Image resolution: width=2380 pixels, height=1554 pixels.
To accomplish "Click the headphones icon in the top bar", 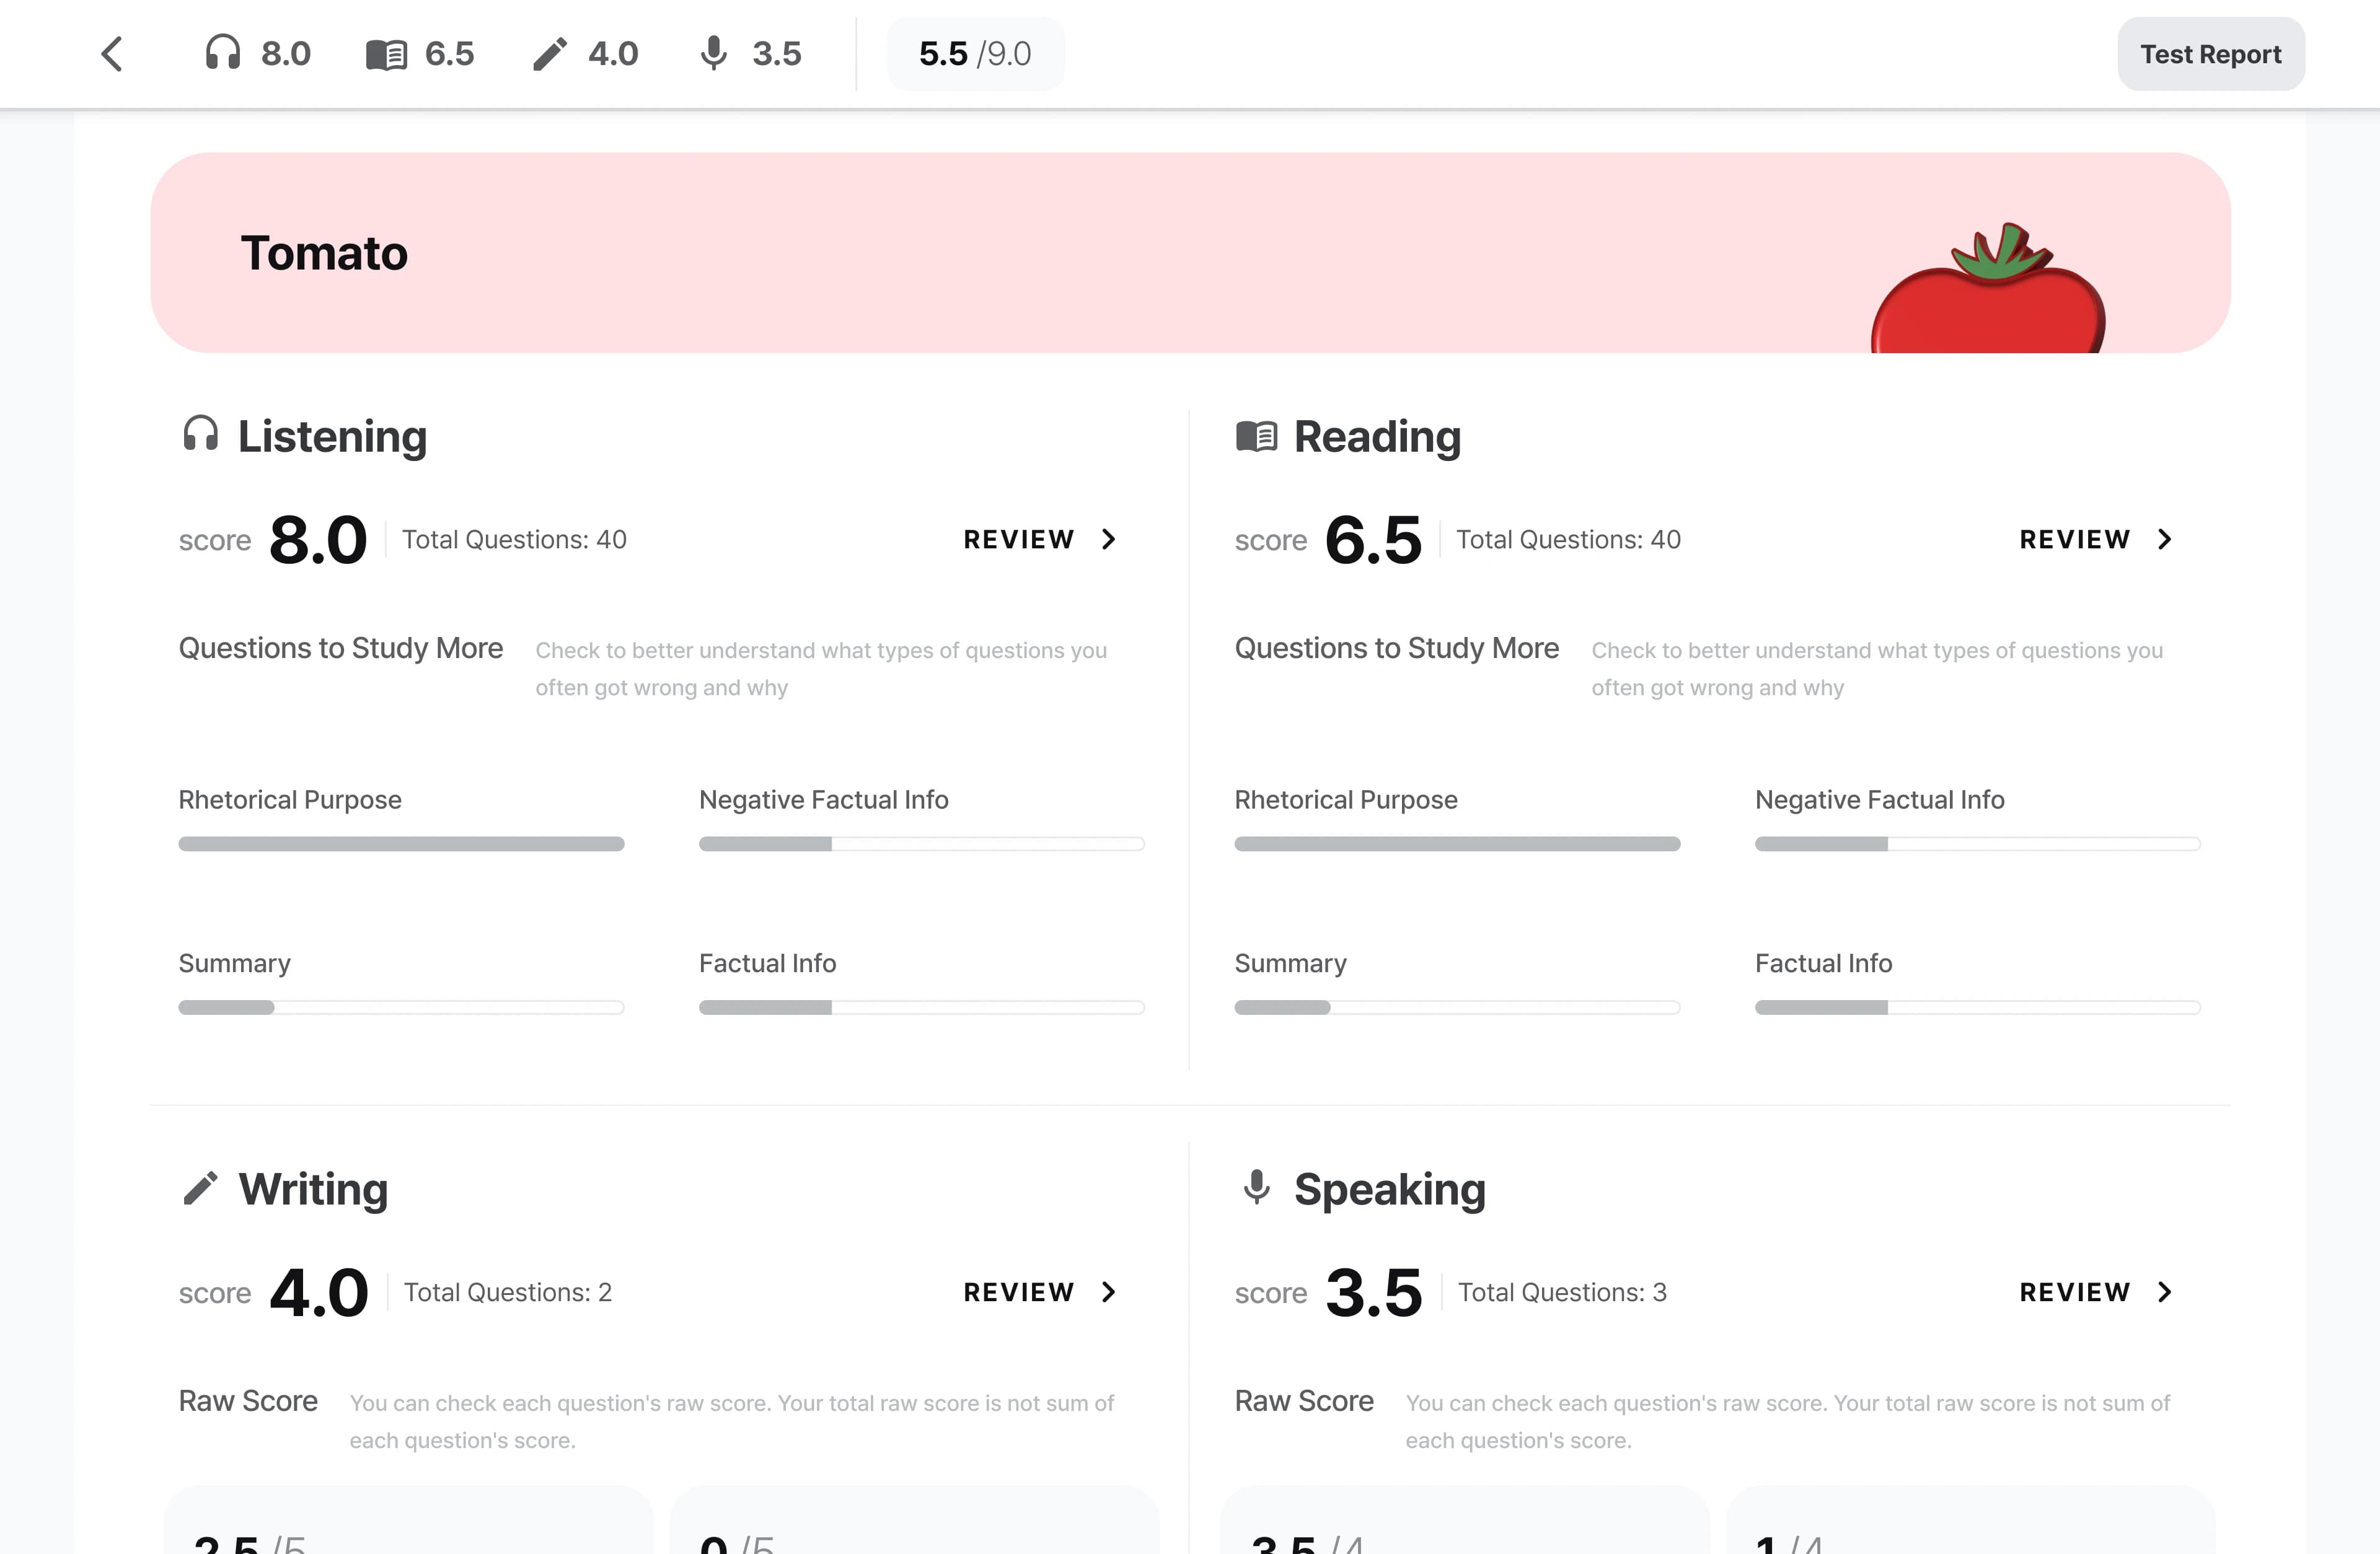I will click(x=222, y=53).
